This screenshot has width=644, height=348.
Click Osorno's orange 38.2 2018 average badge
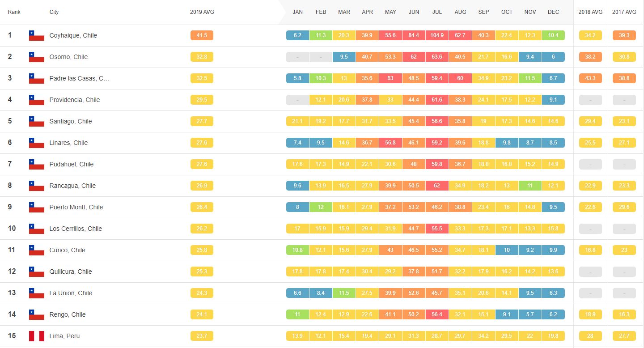pyautogui.click(x=590, y=57)
